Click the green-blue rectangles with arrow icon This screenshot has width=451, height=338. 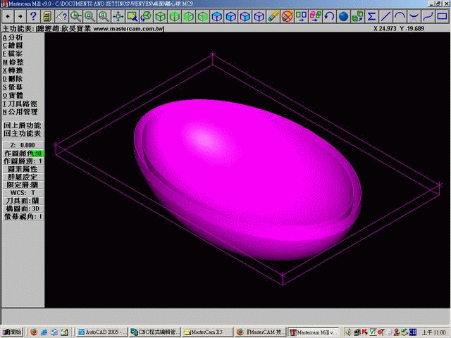301,16
